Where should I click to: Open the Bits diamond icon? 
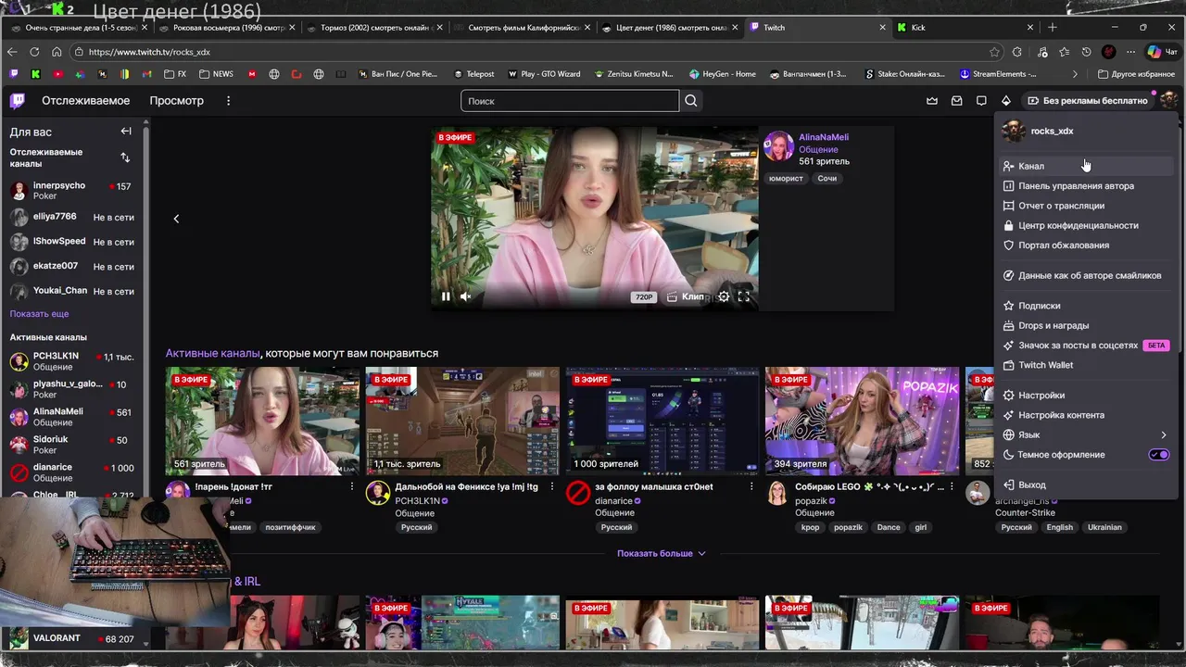(1006, 101)
